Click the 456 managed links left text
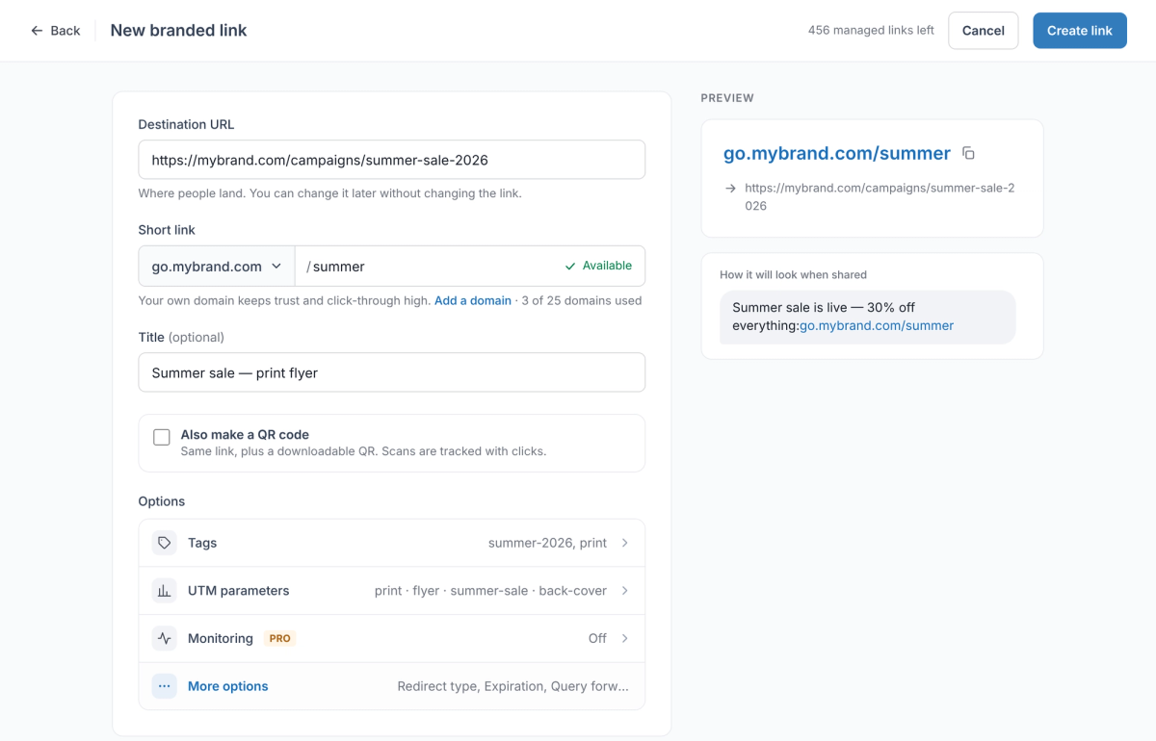This screenshot has height=741, width=1156. point(871,31)
